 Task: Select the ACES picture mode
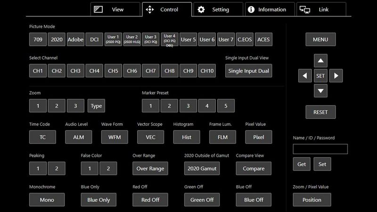[x=263, y=40]
